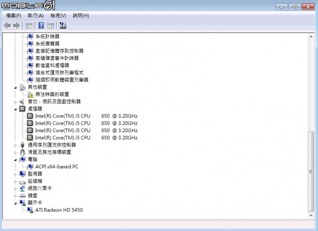Collapse the 其他裝置 category
The image size is (318, 231).
click(15, 87)
